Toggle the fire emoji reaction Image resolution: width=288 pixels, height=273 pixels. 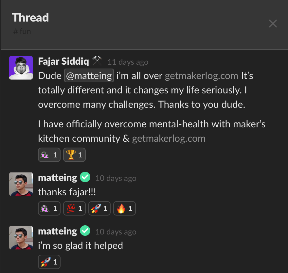click(x=125, y=208)
